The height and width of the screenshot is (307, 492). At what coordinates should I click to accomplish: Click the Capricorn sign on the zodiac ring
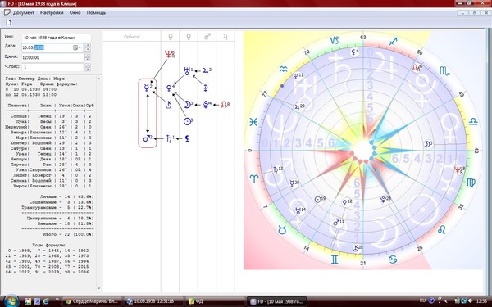(x=335, y=40)
